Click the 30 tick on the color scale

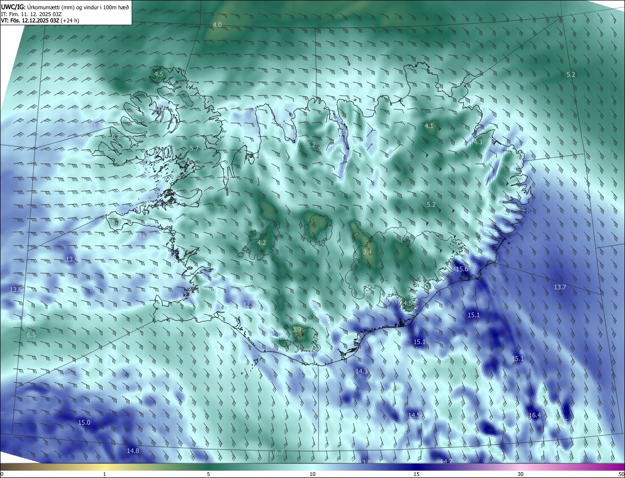click(x=521, y=474)
